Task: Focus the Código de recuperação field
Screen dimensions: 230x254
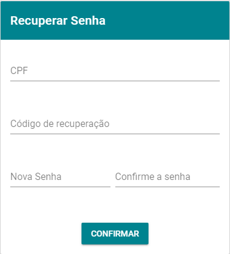Action: [x=115, y=124]
